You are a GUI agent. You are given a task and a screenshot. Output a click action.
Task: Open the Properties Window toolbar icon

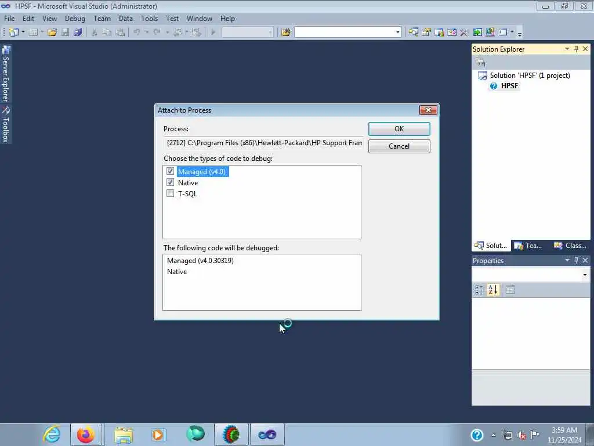(x=426, y=33)
